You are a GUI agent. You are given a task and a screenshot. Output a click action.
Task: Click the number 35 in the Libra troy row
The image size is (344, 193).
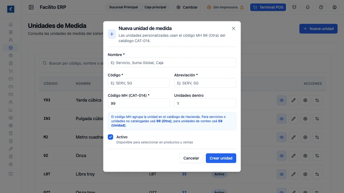pos(184,174)
